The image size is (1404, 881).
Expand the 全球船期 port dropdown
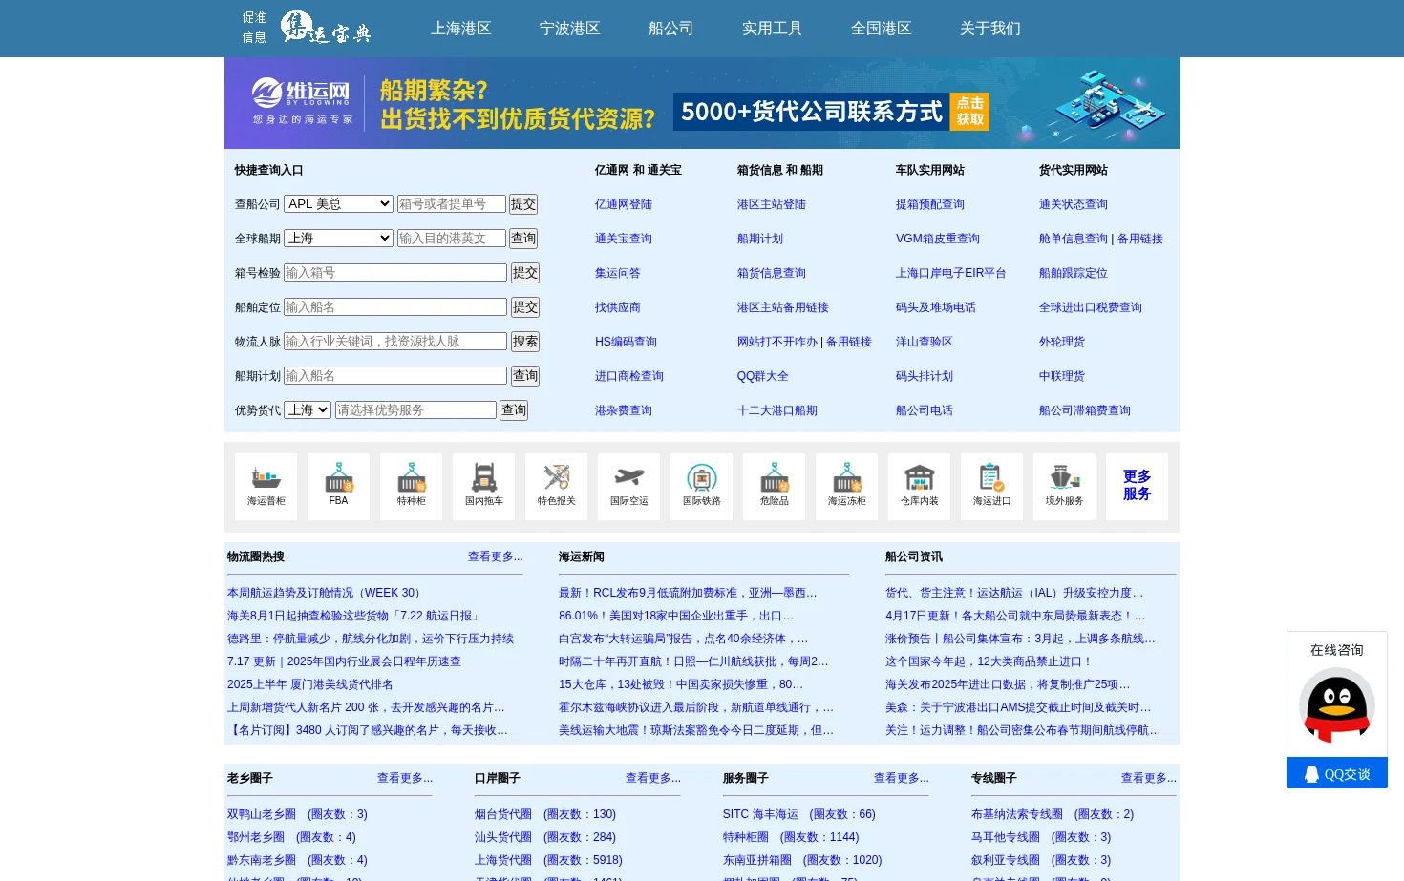click(x=339, y=239)
